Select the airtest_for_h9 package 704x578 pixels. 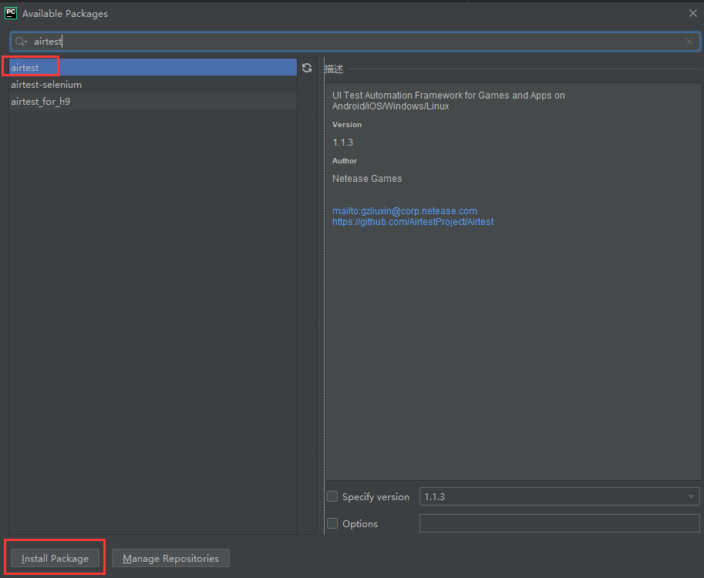pyautogui.click(x=153, y=102)
